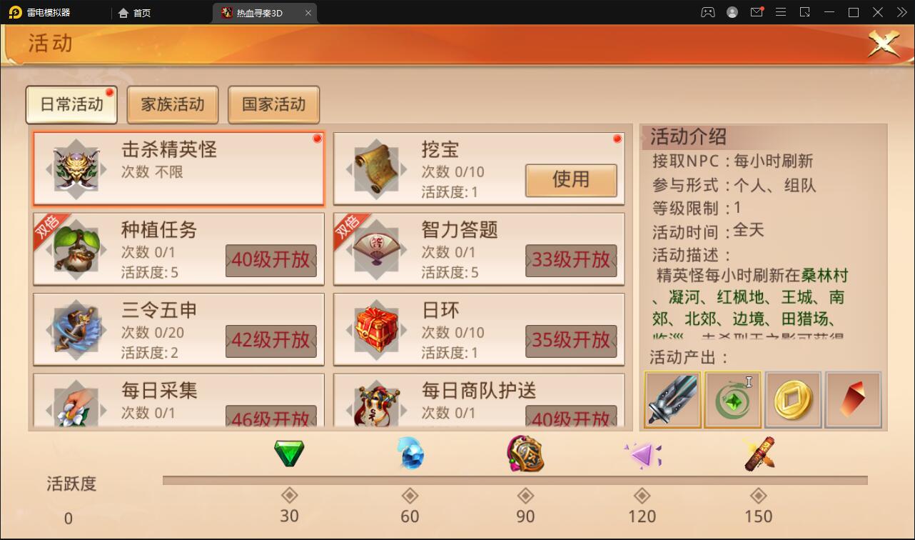Click the gold coin reward item
Screen dimensions: 915x540
(x=793, y=400)
